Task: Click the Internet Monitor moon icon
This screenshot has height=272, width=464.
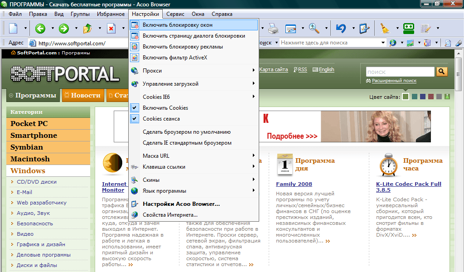Action: point(112,163)
